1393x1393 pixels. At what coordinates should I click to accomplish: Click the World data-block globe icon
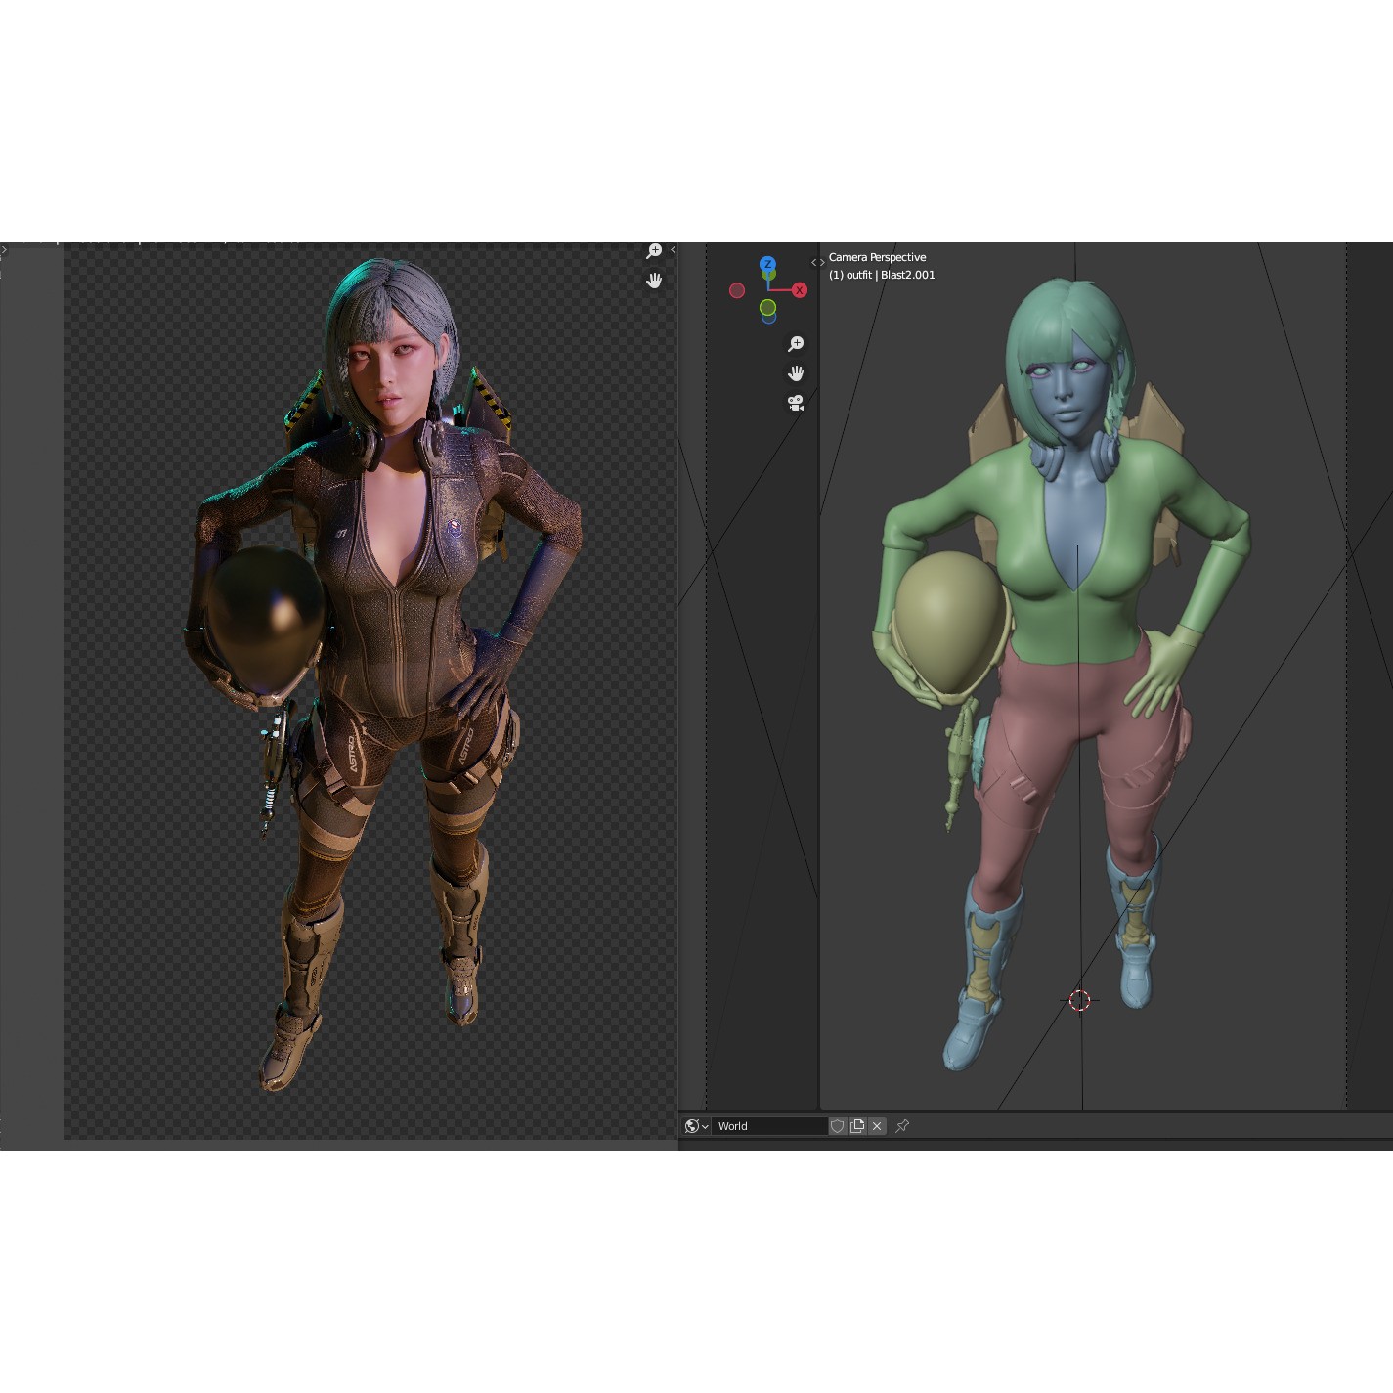coord(692,1125)
